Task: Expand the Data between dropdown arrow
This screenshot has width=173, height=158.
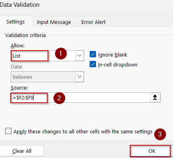Action: [80, 77]
